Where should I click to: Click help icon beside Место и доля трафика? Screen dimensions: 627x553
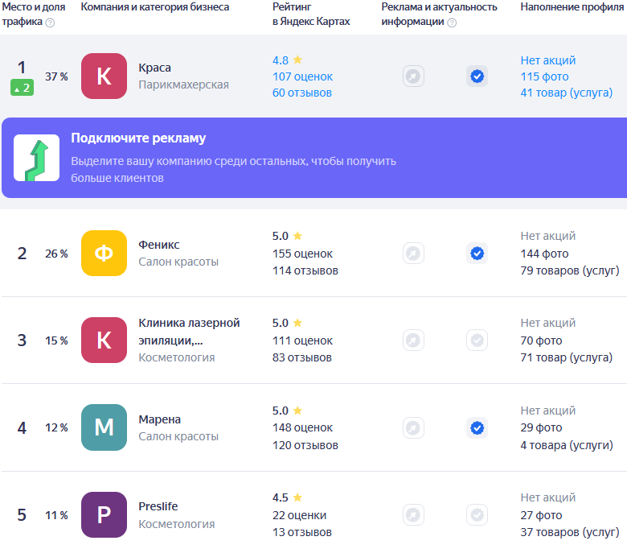(x=50, y=23)
